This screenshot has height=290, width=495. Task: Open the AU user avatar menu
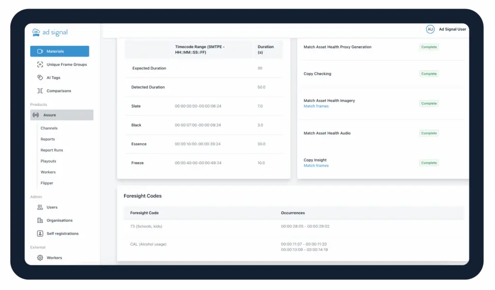click(x=430, y=29)
